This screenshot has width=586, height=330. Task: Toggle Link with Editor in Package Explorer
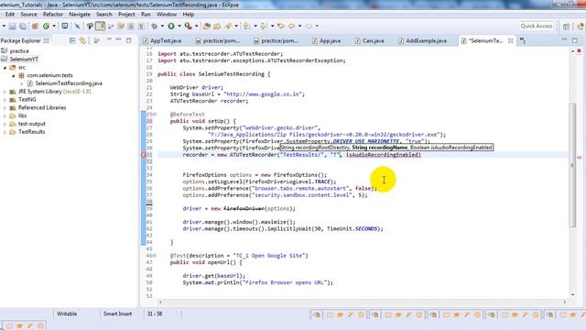pos(82,40)
